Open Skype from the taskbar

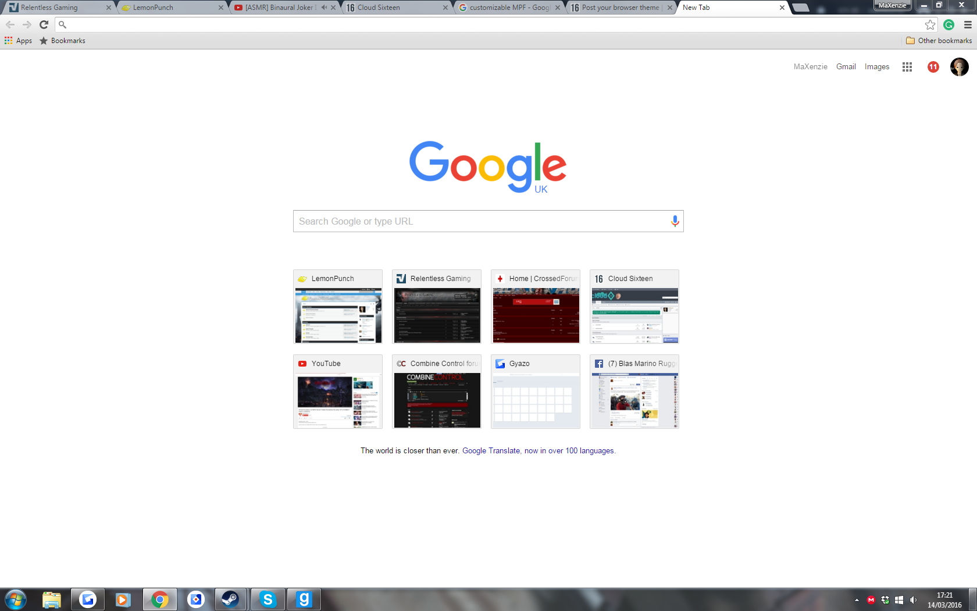point(268,599)
